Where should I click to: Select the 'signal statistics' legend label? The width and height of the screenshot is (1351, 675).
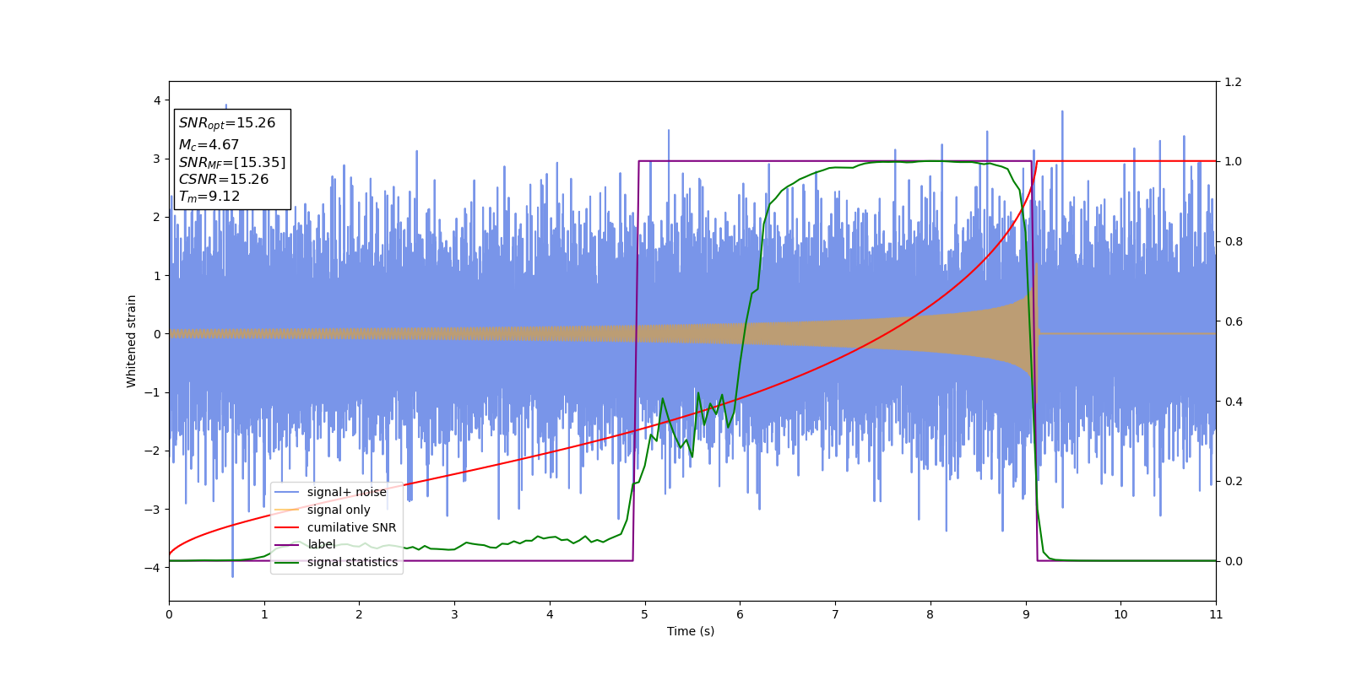[352, 562]
